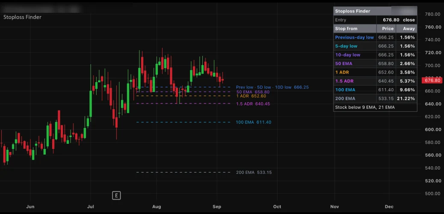Click 'Stock below 9 EMA, 21 EMA' note
Viewport: 444px width, 214px height.
point(365,107)
